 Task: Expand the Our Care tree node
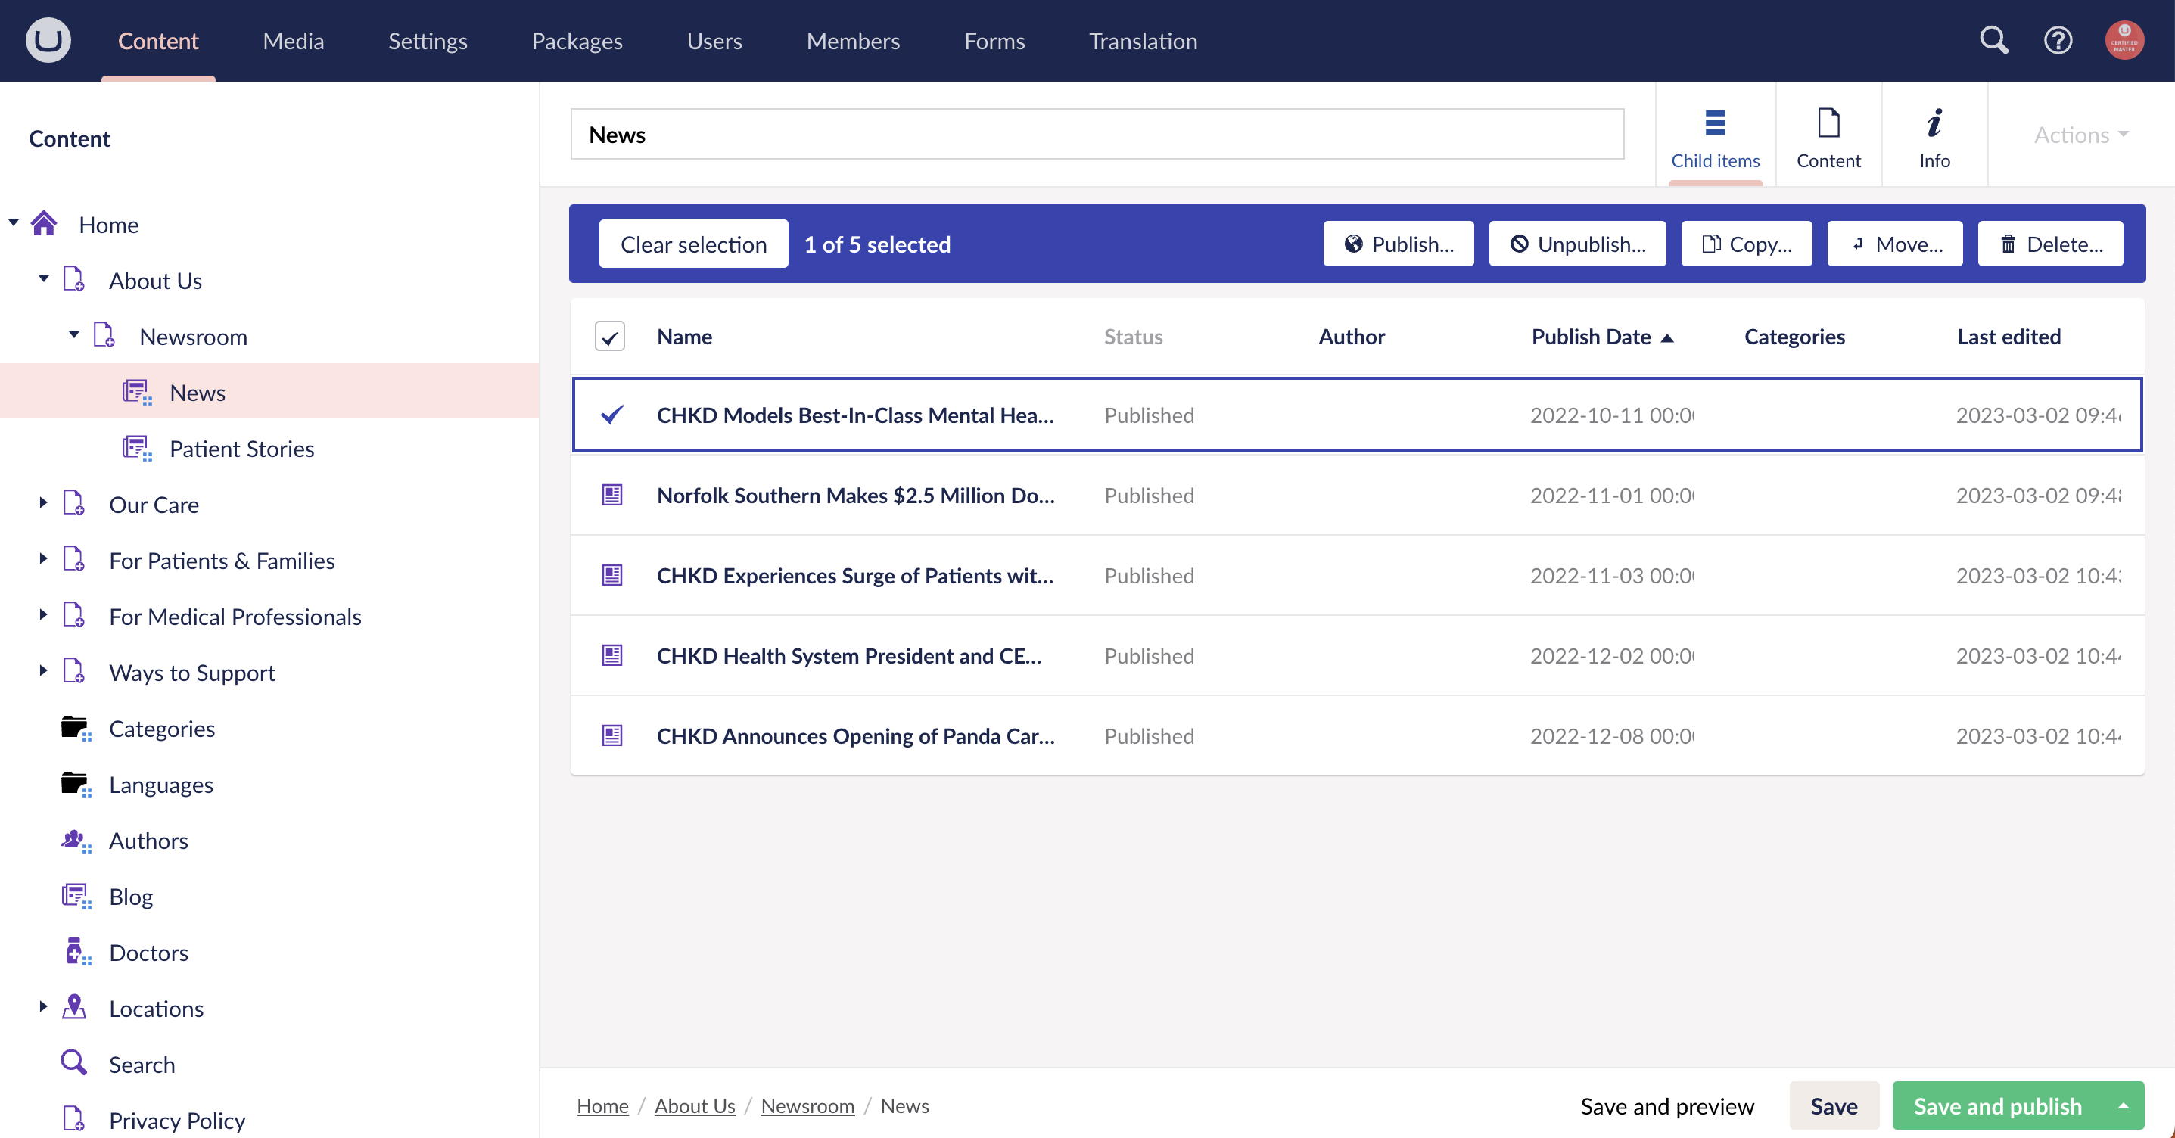(43, 503)
